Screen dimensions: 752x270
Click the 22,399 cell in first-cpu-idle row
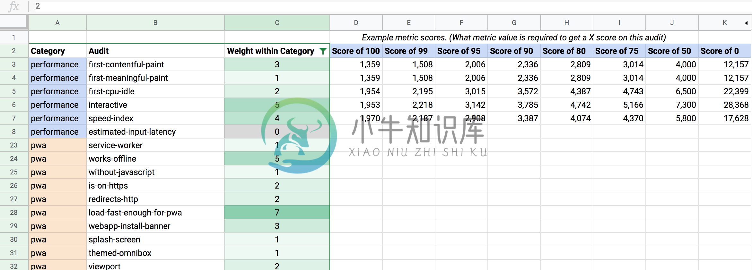click(x=725, y=91)
